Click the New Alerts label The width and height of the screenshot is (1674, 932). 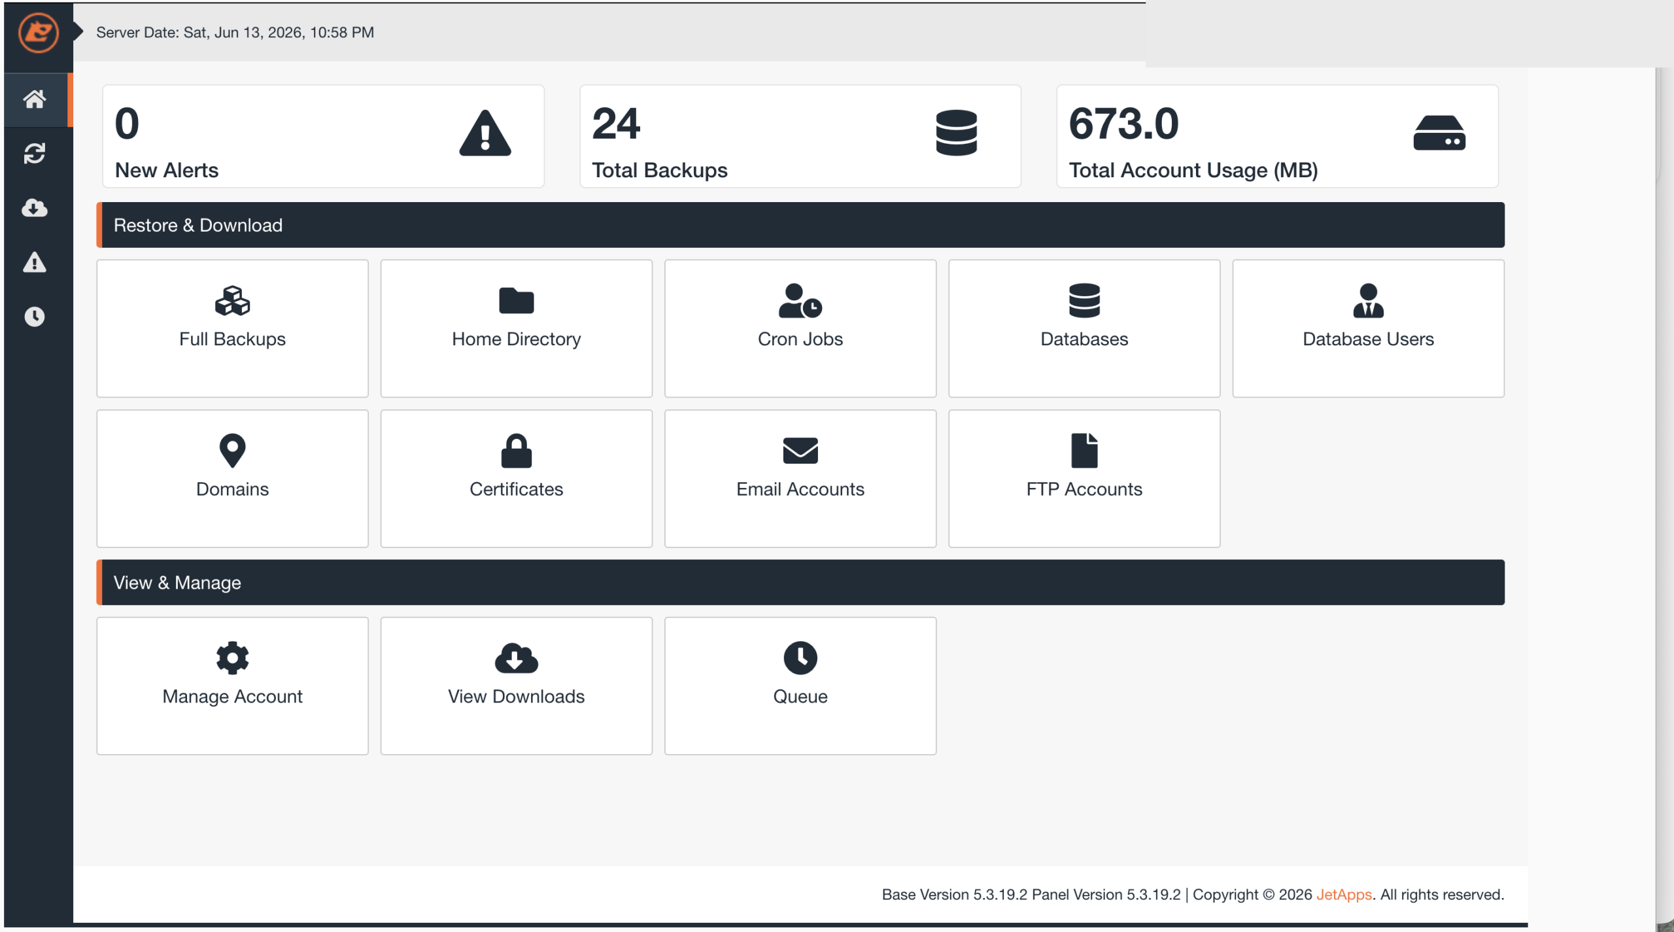pyautogui.click(x=167, y=170)
